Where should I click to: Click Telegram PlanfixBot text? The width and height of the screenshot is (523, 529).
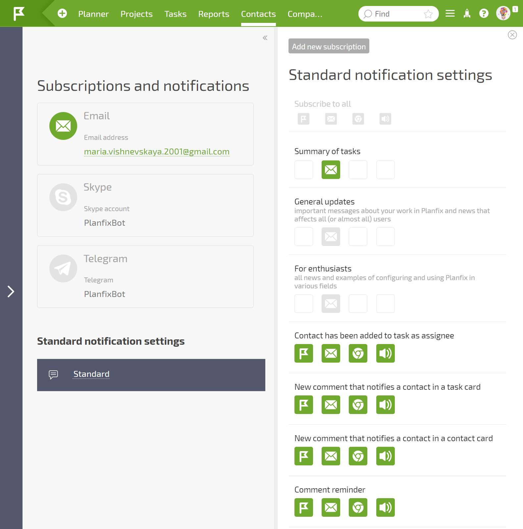coord(105,294)
